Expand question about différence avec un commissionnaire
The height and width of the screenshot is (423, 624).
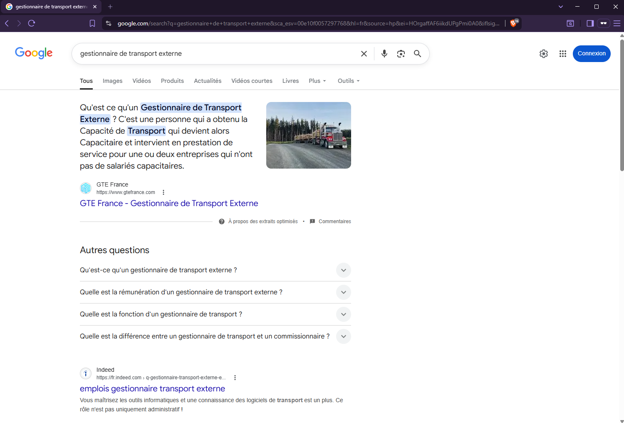tap(344, 336)
